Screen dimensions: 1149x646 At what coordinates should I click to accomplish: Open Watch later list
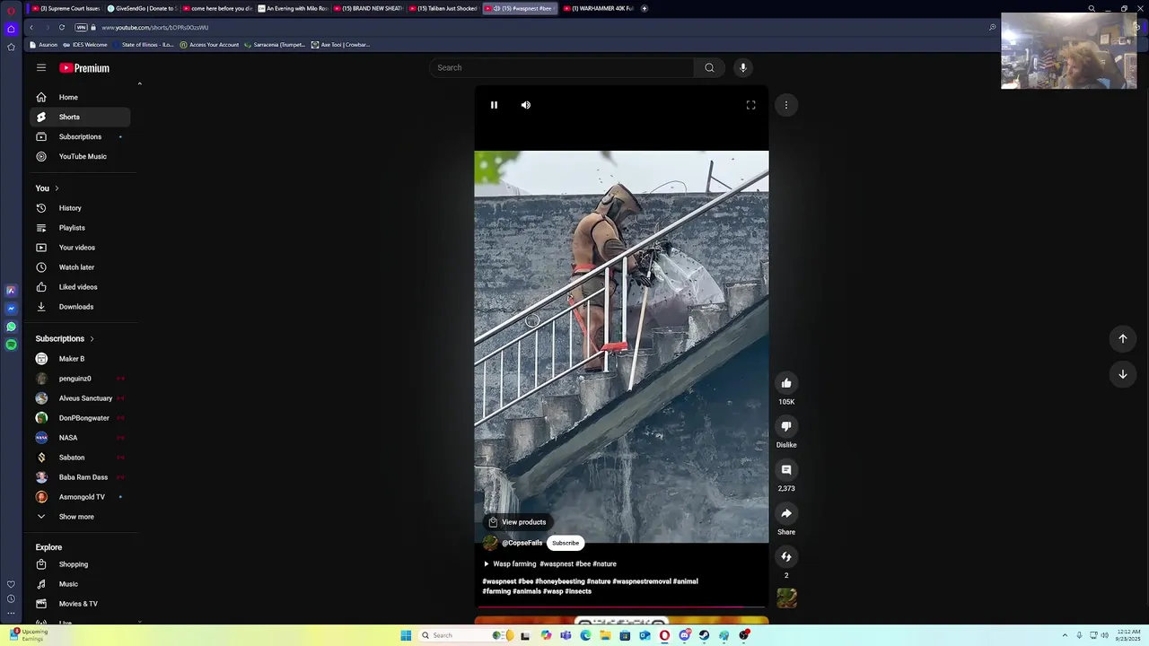point(80,267)
